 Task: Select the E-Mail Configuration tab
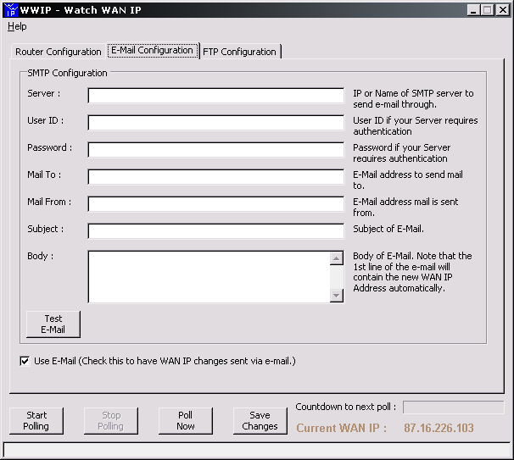(153, 51)
